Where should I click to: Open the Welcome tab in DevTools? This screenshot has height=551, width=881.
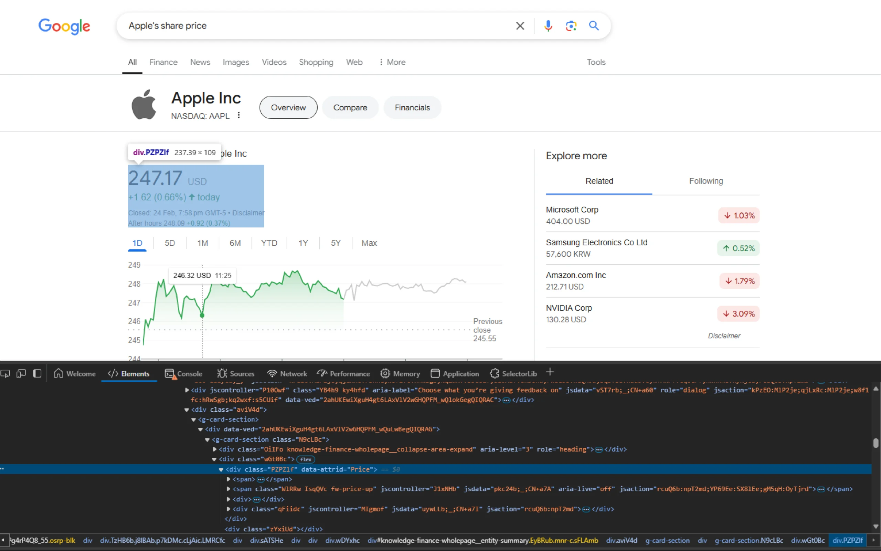[75, 373]
